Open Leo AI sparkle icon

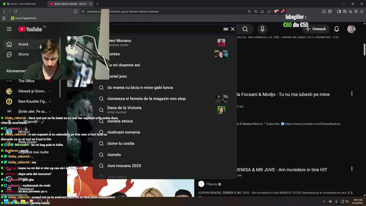(350, 11)
